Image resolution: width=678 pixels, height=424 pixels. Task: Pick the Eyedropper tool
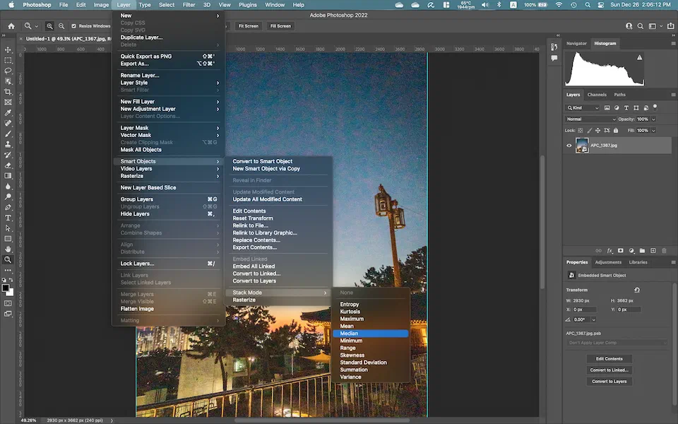click(8, 113)
